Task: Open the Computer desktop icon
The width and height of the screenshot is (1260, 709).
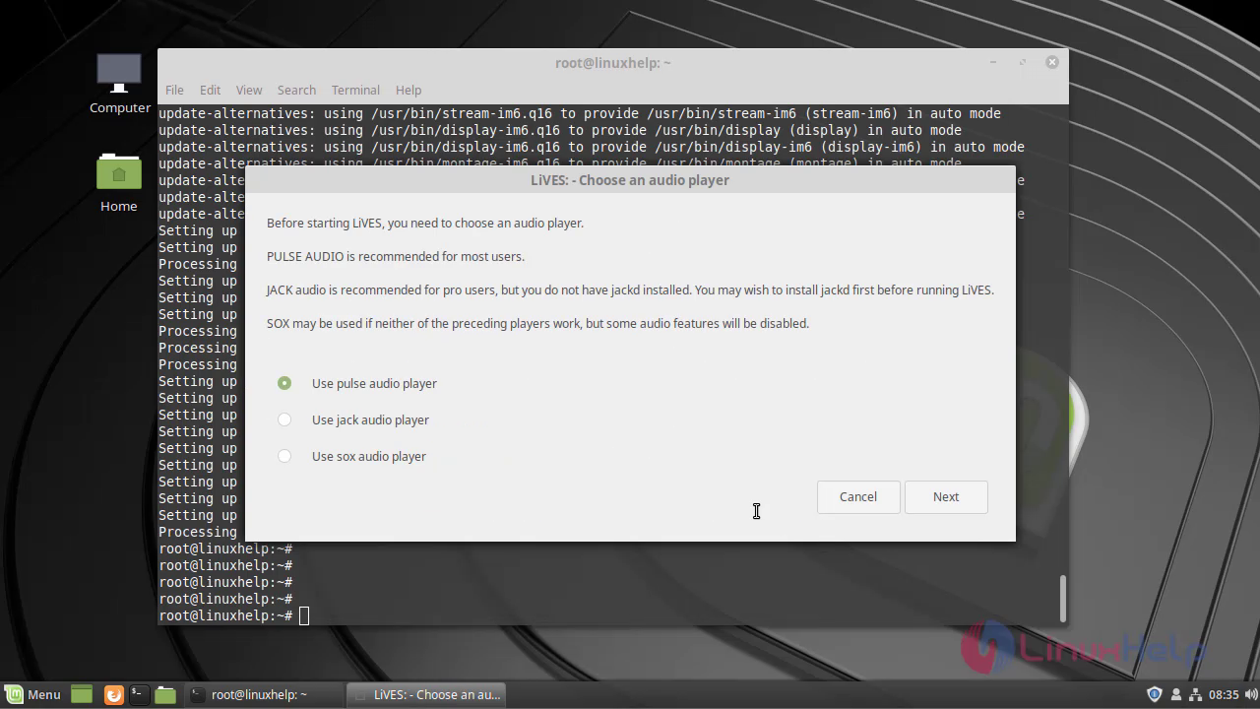Action: [119, 84]
